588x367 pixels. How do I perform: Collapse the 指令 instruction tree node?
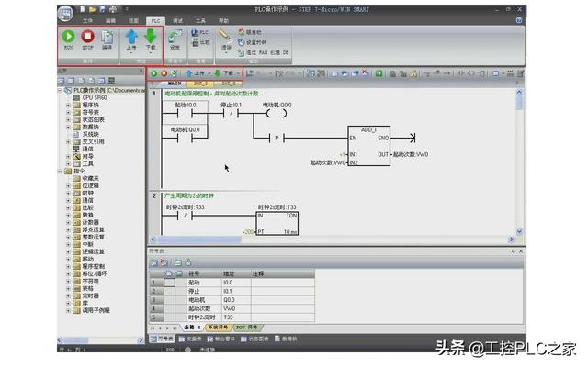pos(60,172)
